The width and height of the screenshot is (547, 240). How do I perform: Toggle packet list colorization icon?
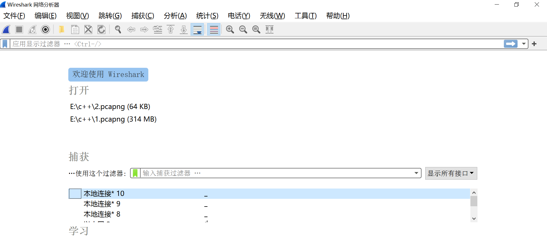(x=214, y=29)
